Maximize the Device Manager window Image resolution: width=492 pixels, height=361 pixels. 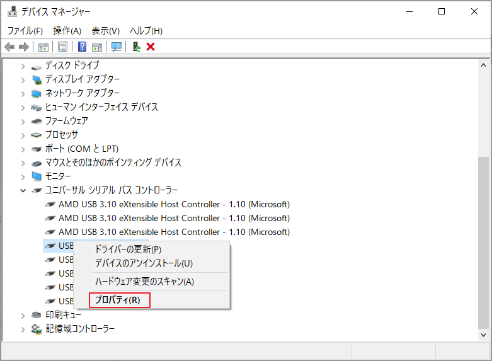[442, 11]
